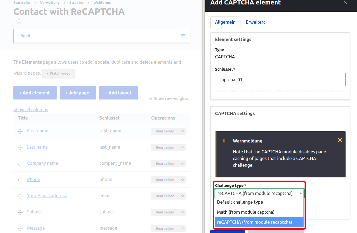The width and height of the screenshot is (357, 233).
Task: Choose reCAPTCHA (from module recaptcha) list option
Action: click(x=259, y=222)
